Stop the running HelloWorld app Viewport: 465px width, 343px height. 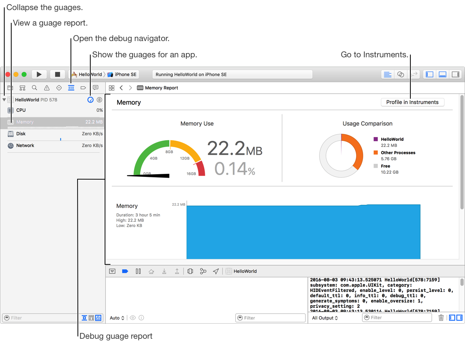57,74
